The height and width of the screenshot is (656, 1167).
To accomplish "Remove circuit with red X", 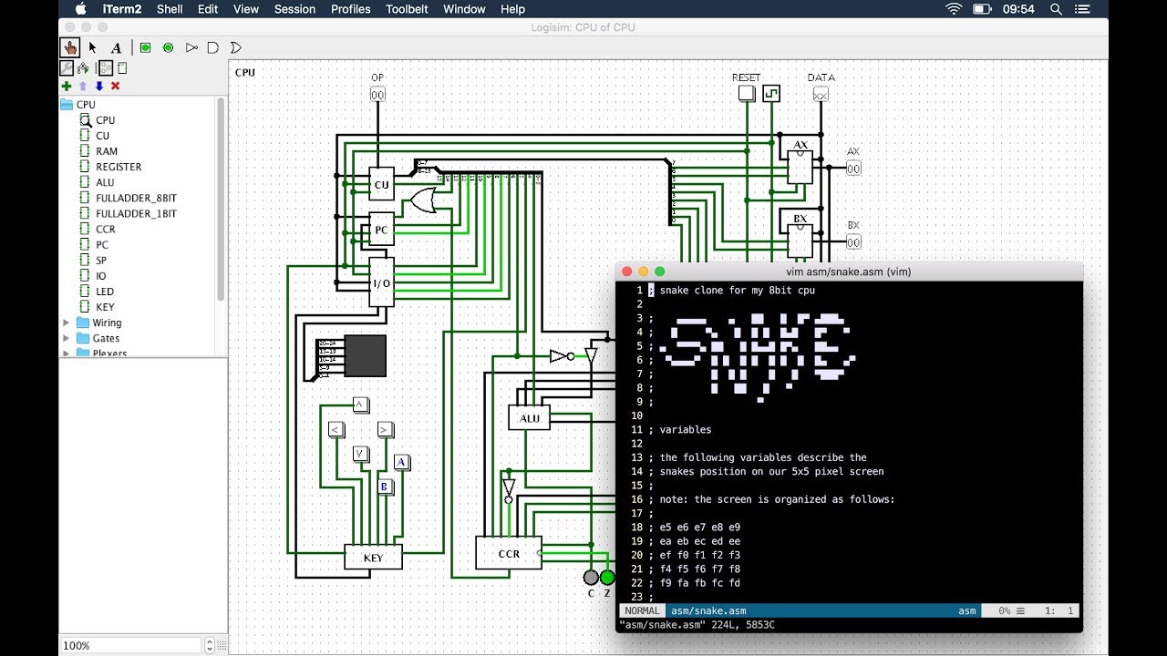I will pyautogui.click(x=116, y=86).
